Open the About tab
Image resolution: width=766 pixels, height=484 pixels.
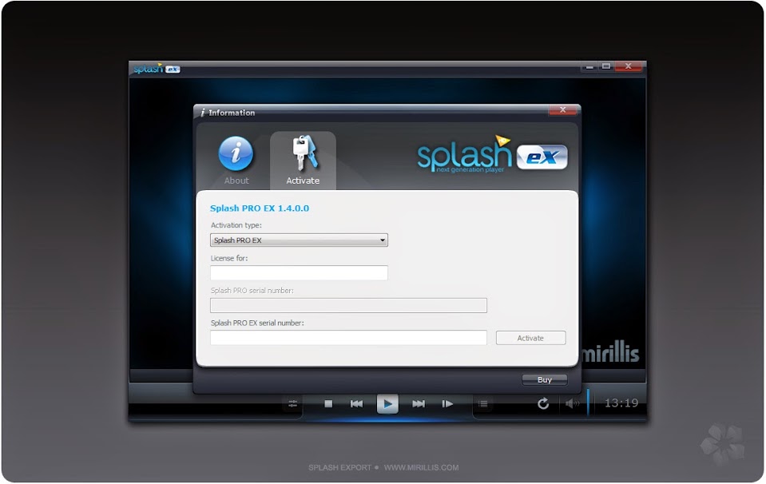pyautogui.click(x=236, y=161)
